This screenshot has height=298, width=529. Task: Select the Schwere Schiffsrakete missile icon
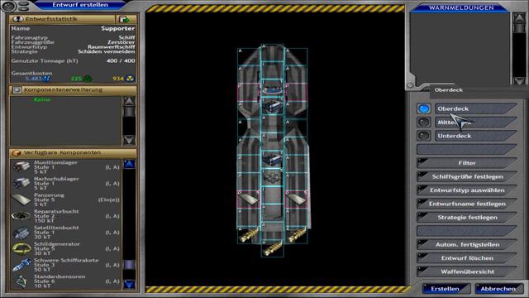click(21, 265)
